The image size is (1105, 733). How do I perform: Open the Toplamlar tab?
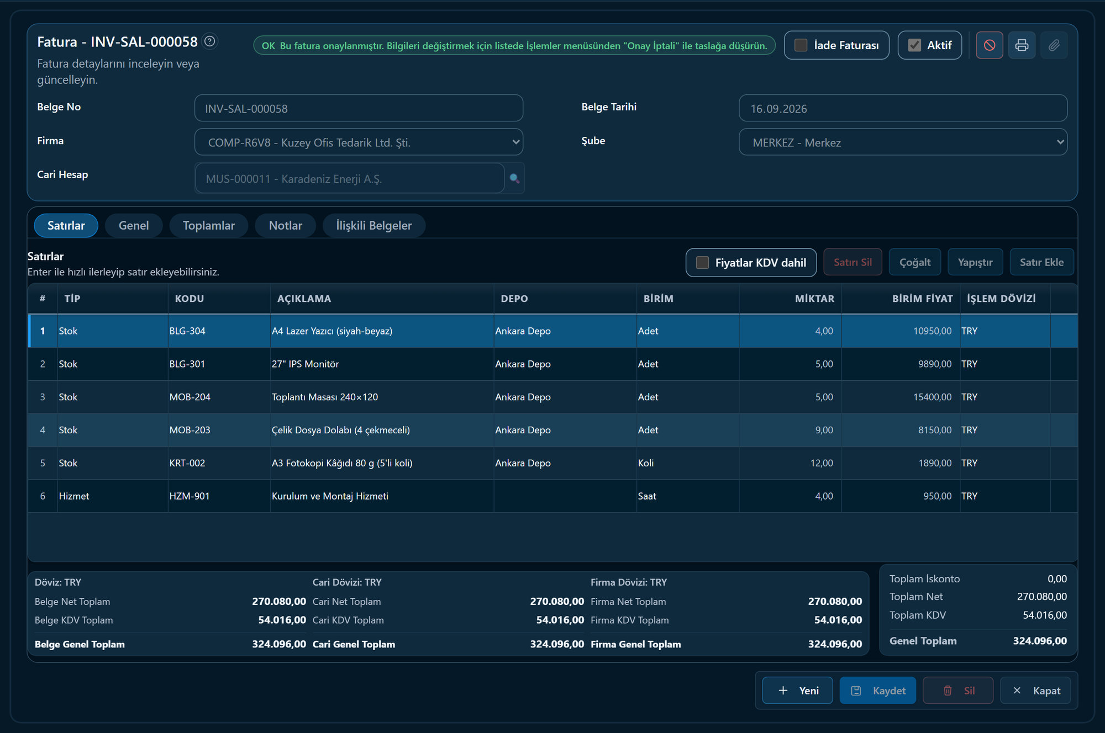(209, 226)
